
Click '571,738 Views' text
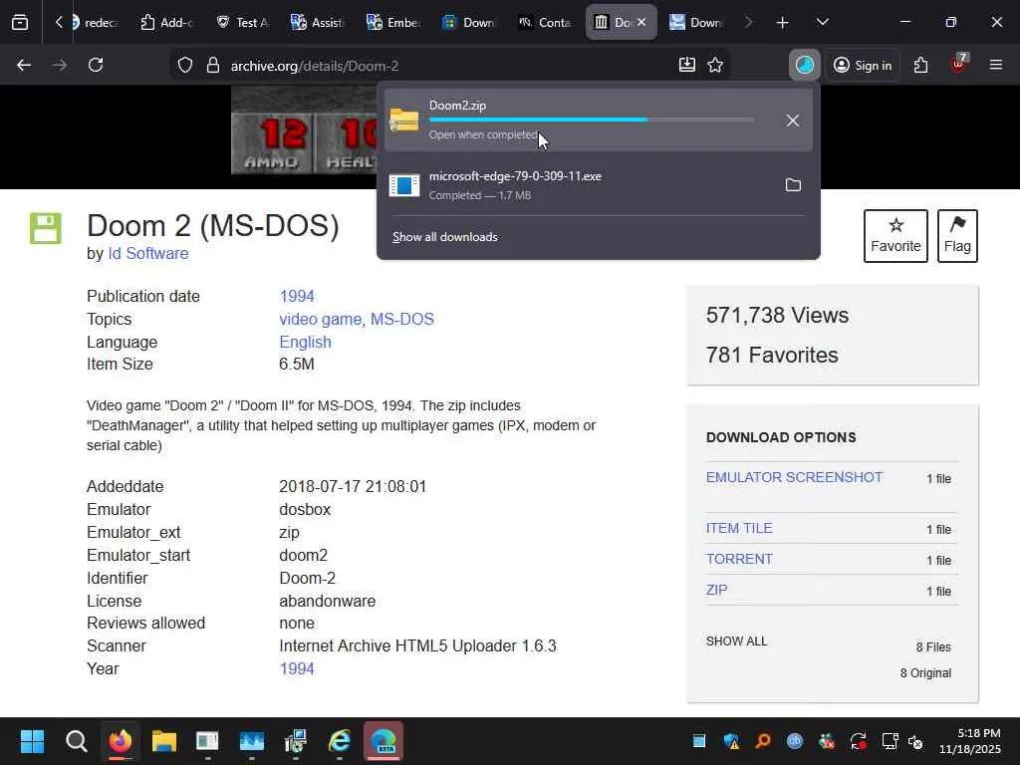777,315
